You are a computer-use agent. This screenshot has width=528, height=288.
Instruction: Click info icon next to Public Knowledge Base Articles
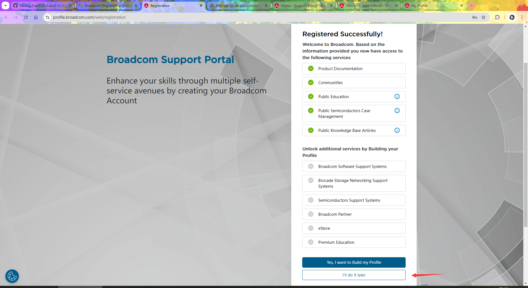click(x=397, y=130)
